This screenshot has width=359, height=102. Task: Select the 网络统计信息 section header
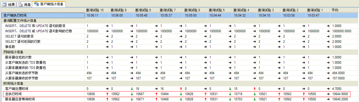pos(13,52)
